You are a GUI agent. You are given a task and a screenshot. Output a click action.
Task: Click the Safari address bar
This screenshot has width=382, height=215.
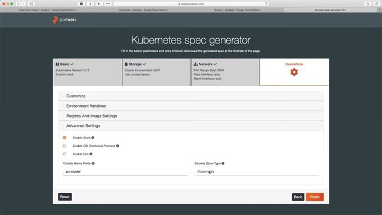(x=191, y=4)
